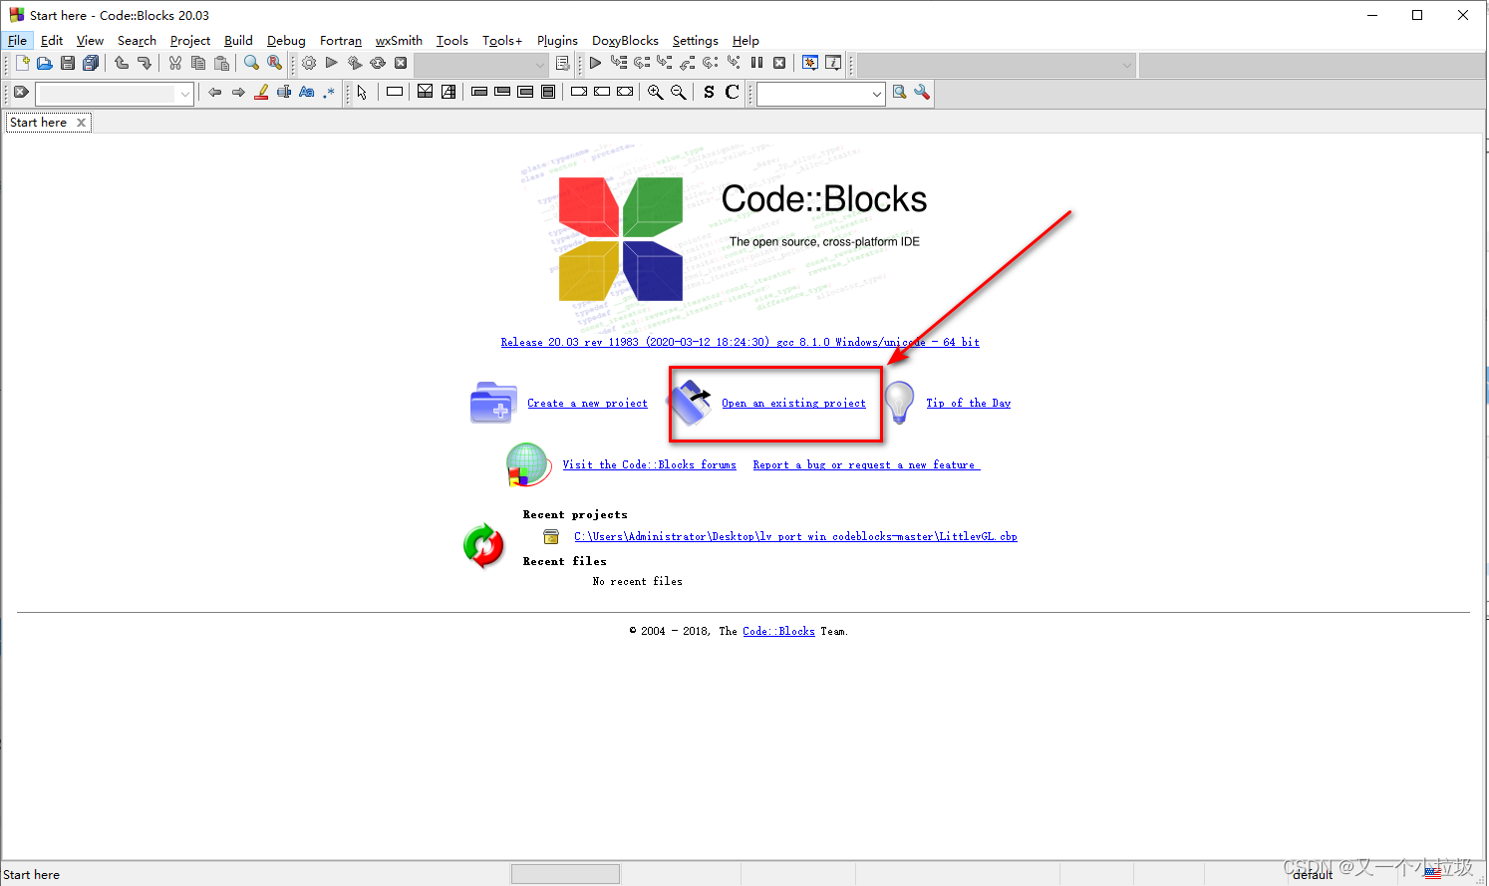Viewport: 1489px width, 886px height.
Task: Click the Undo arrow icon
Action: click(x=122, y=63)
